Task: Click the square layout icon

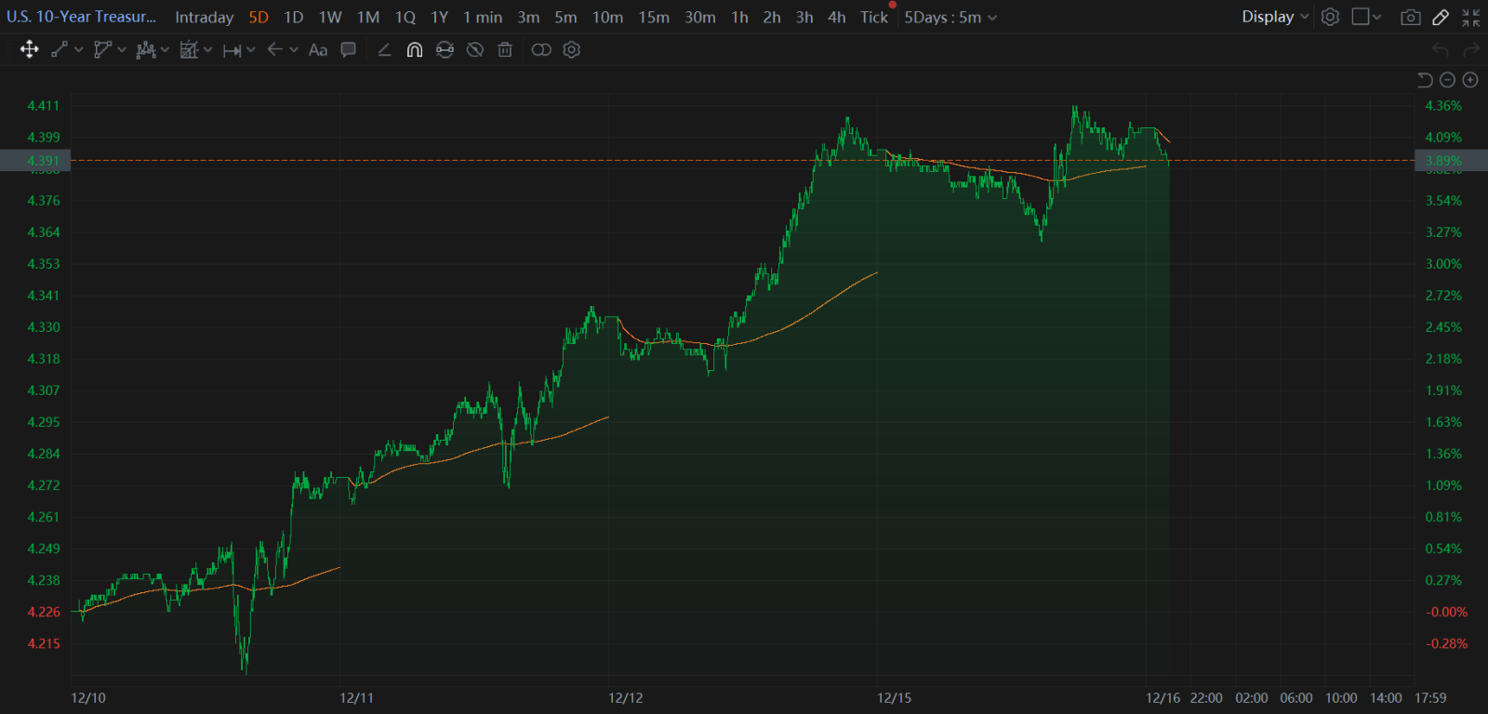Action: 1361,17
